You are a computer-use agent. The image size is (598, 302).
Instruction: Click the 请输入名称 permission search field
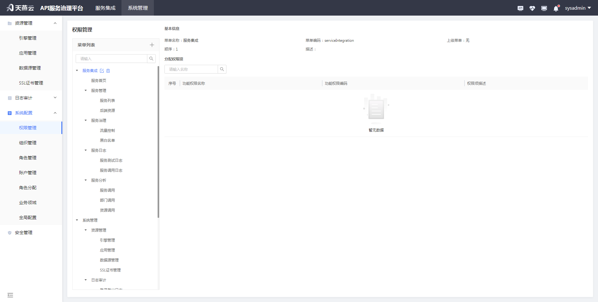(x=191, y=69)
